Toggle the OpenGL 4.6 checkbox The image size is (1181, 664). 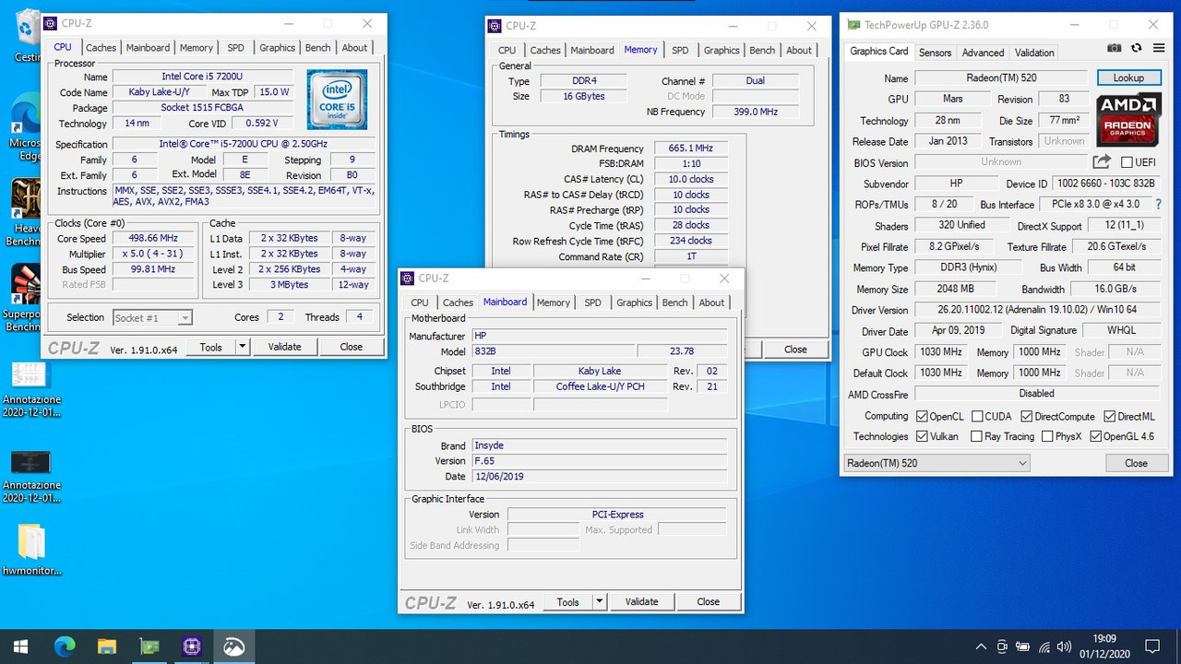1095,436
